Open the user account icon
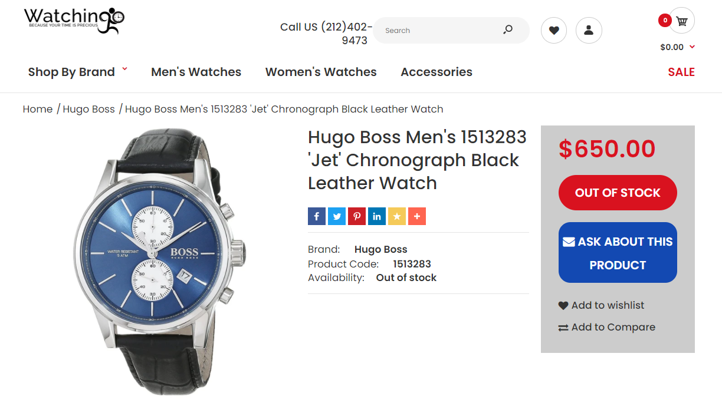 (589, 31)
